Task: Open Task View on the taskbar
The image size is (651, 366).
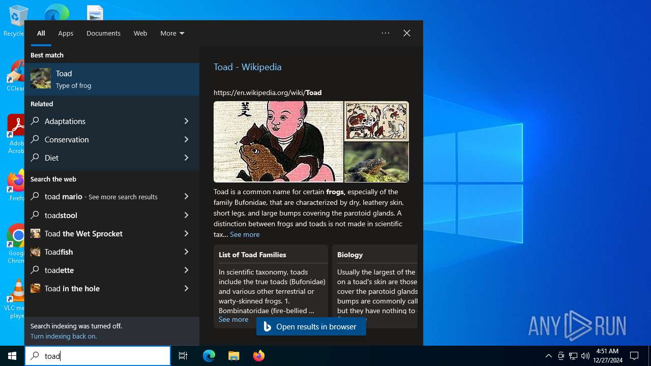Action: [x=183, y=356]
